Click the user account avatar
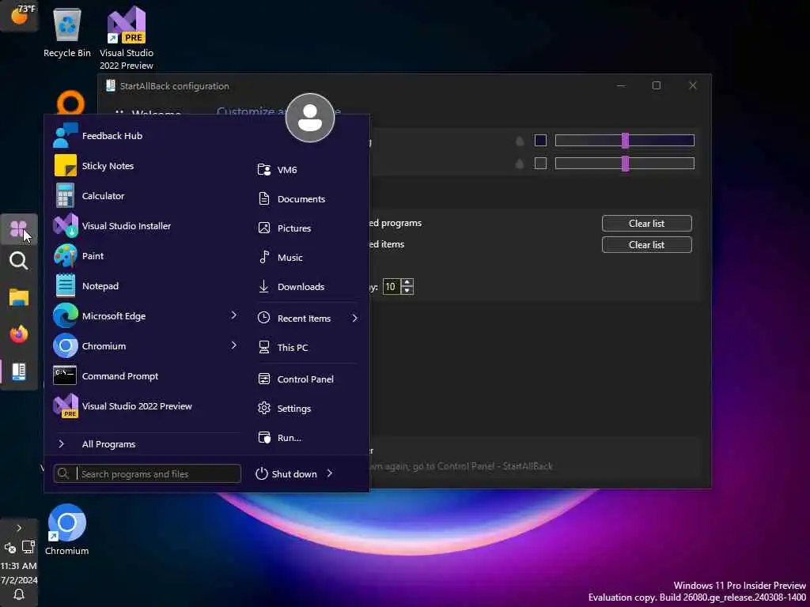The width and height of the screenshot is (810, 607). (310, 118)
